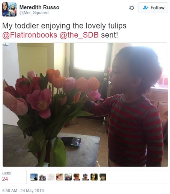Open seventh liker's avatar
The width and height of the screenshot is (170, 194).
click(86, 177)
